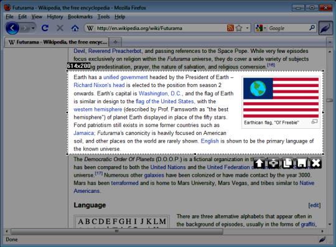Go to the Home page
The width and height of the screenshot is (336, 247).
[75, 28]
